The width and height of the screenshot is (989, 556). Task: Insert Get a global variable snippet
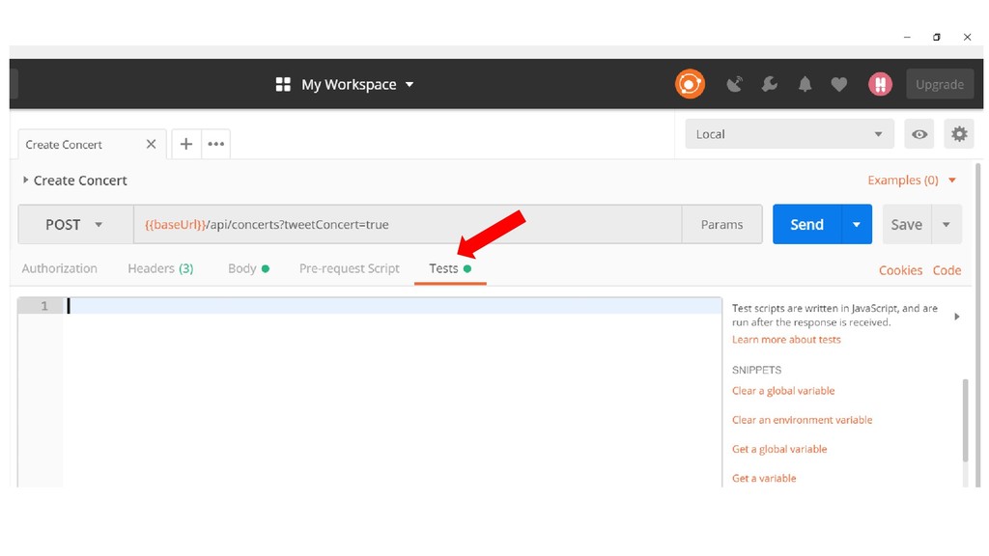[x=779, y=449]
